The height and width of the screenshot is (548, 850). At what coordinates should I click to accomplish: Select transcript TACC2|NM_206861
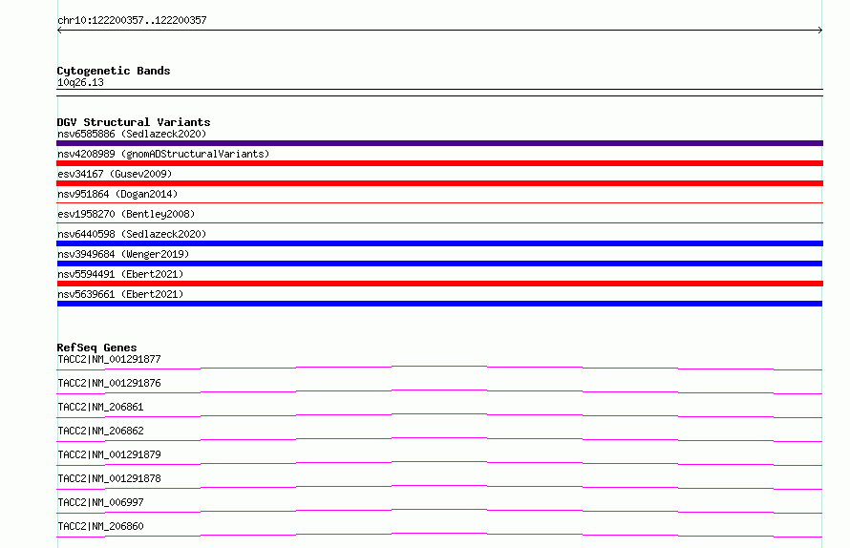(x=100, y=407)
